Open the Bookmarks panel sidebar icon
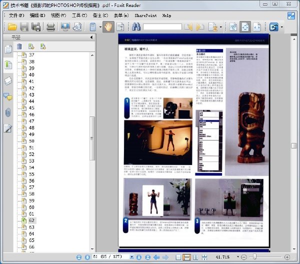This screenshot has height=264, width=300. pos(8,64)
